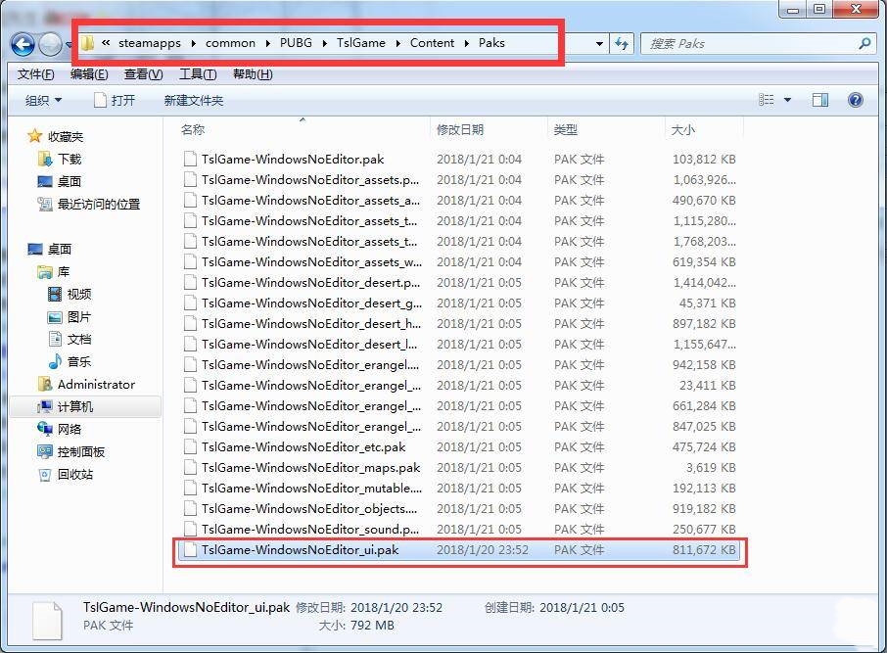
Task: Open the 查看(V) menu
Action: click(x=144, y=74)
